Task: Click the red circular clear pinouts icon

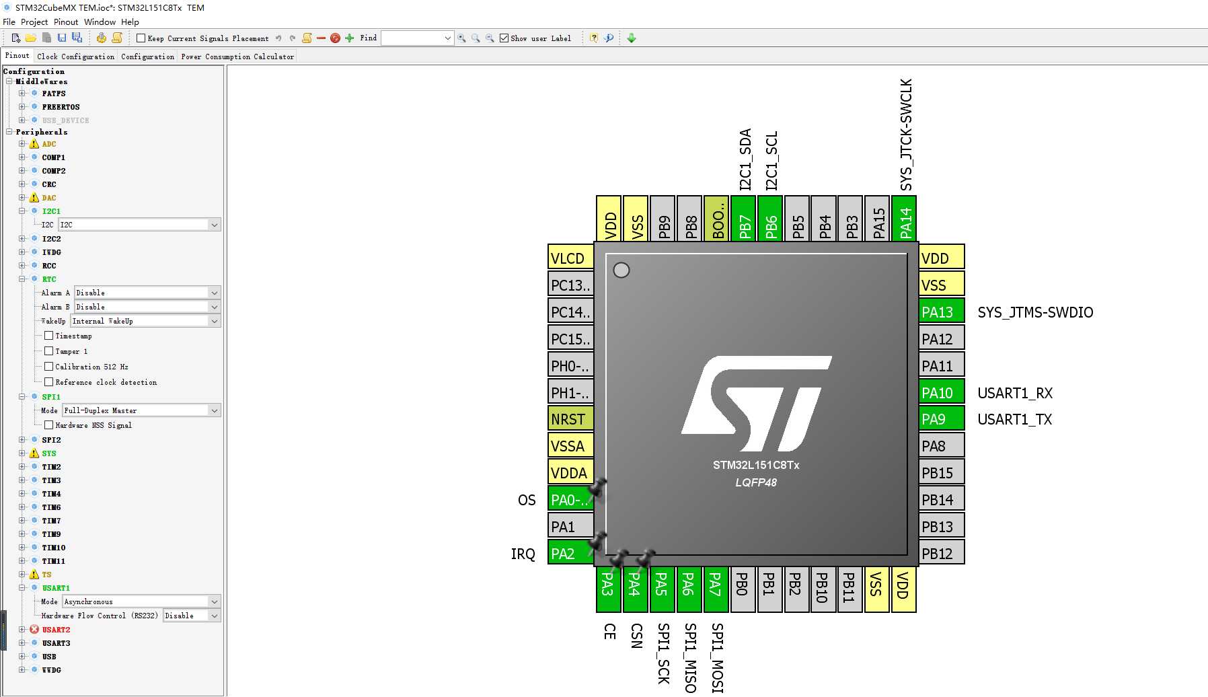Action: pos(335,38)
